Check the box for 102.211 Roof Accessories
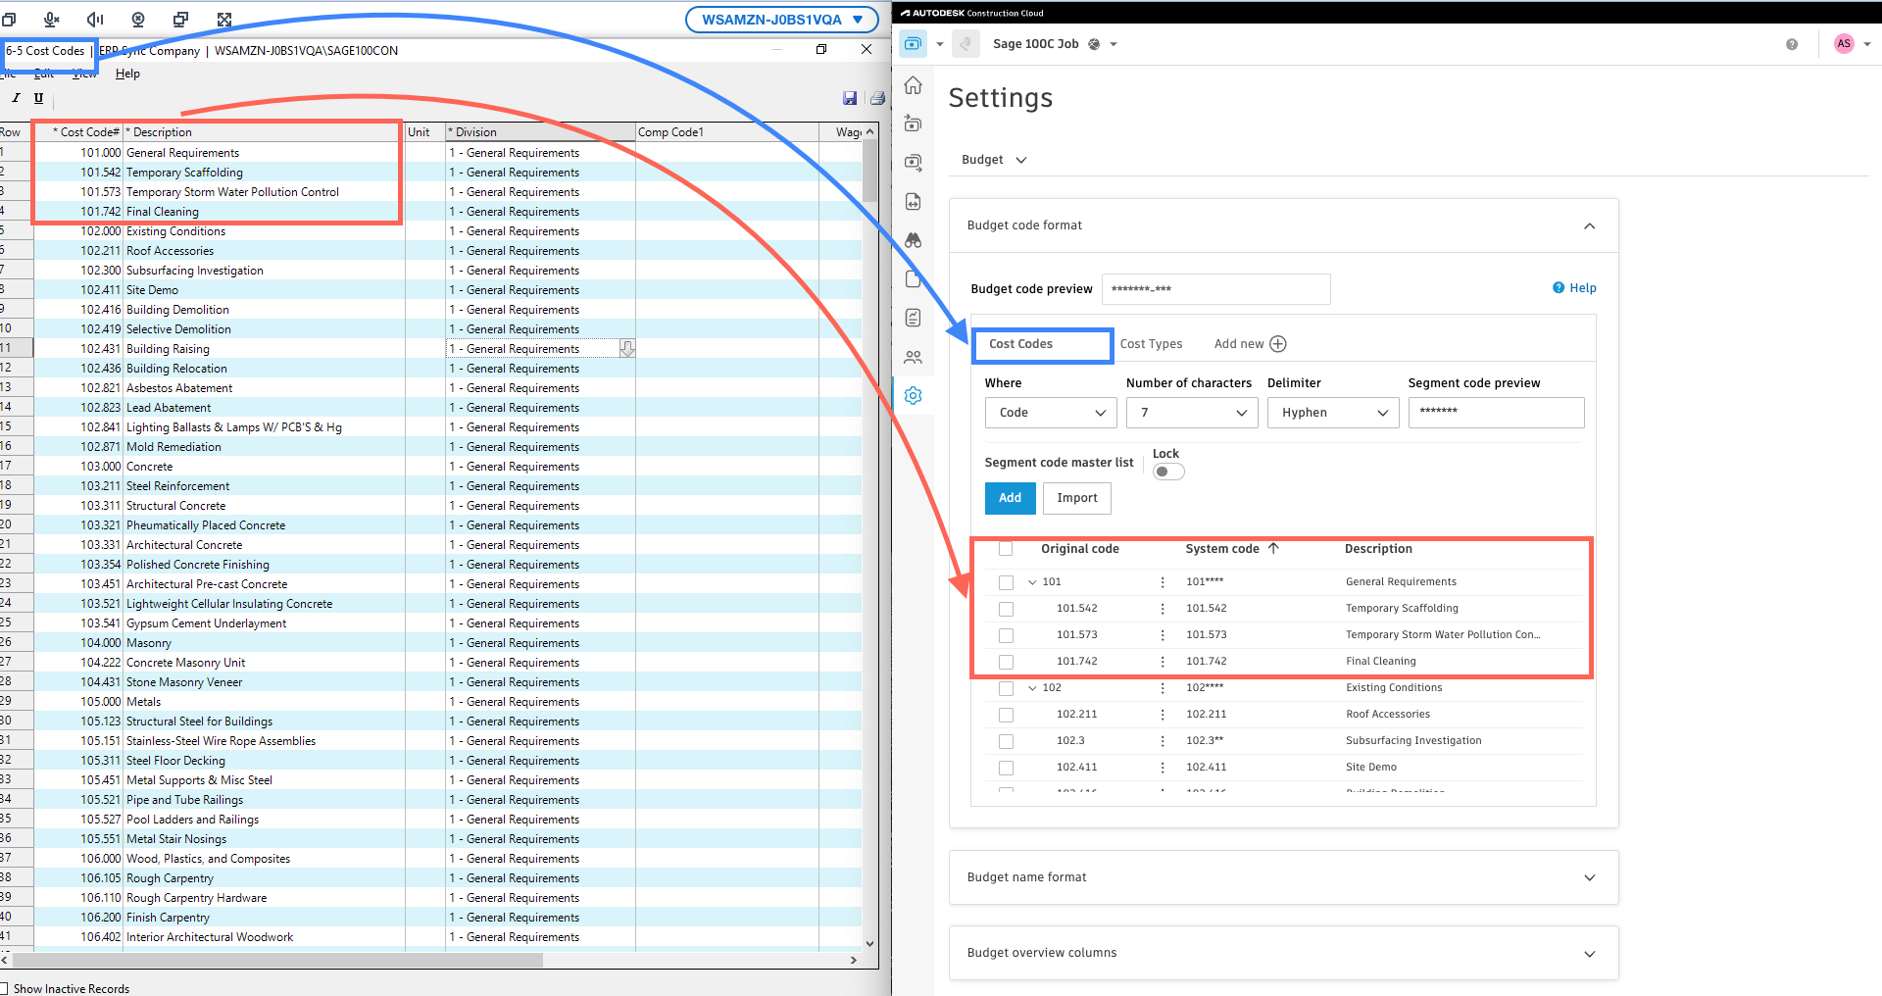The image size is (1882, 996). click(1006, 715)
